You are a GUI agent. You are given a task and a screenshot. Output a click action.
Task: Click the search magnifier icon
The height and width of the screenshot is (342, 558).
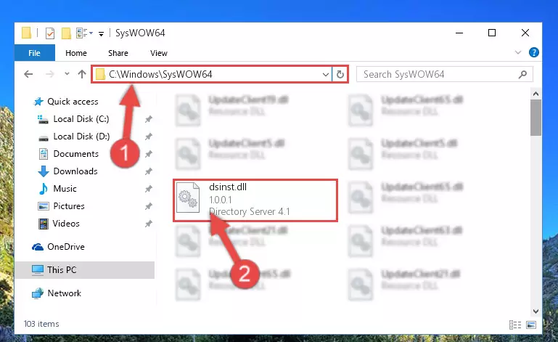coord(522,75)
